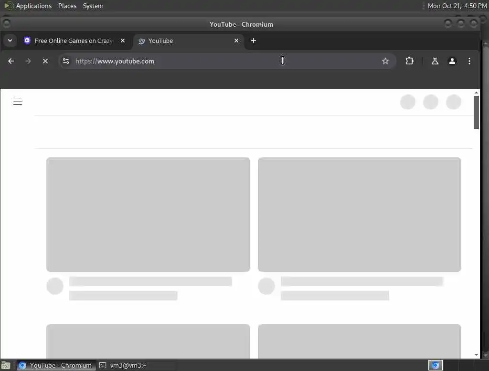
Task: Click the Chromium workspace switcher icon
Action: click(x=436, y=365)
